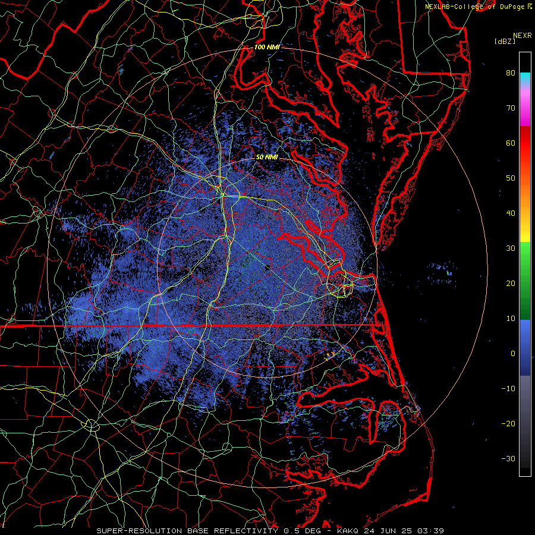The height and width of the screenshot is (535, 535).
Task: Click the 80 value on the dBZ scale
Action: pyautogui.click(x=511, y=73)
